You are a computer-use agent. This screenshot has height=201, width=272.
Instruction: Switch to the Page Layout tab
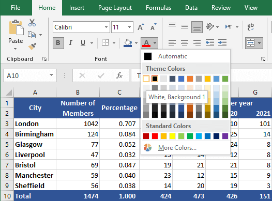click(x=115, y=8)
